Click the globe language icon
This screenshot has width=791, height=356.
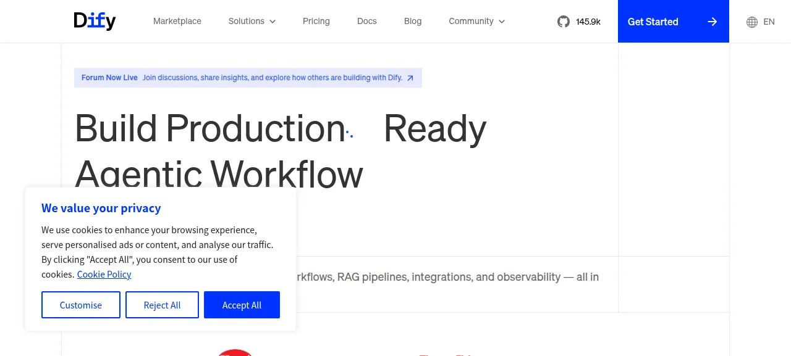pyautogui.click(x=752, y=22)
